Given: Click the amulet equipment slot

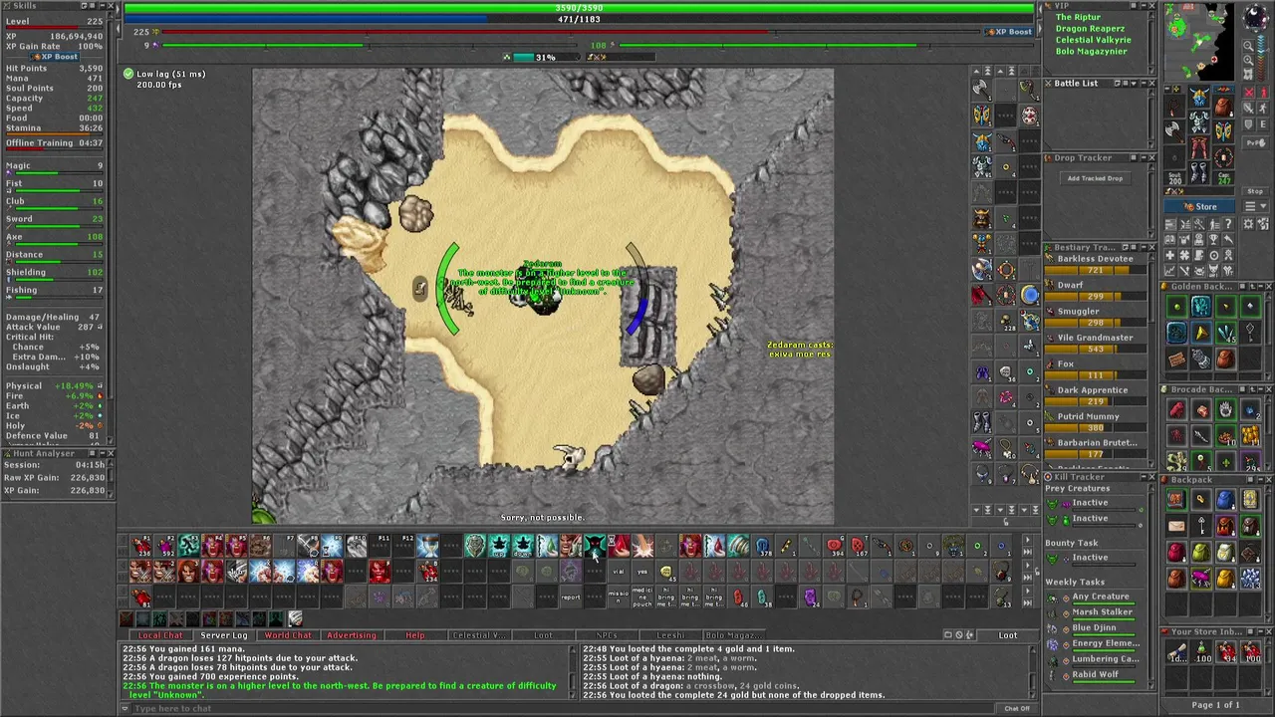Looking at the screenshot, I should point(1175,107).
